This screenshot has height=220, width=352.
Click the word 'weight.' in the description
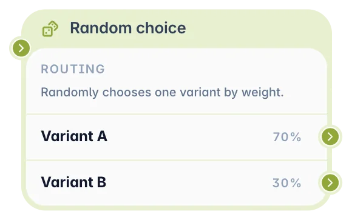(x=262, y=92)
